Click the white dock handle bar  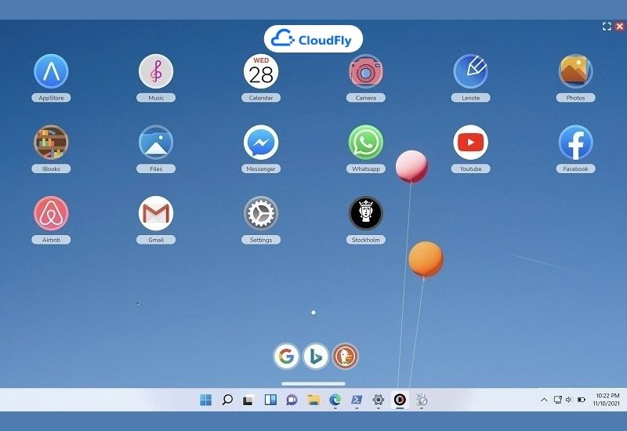(x=313, y=384)
